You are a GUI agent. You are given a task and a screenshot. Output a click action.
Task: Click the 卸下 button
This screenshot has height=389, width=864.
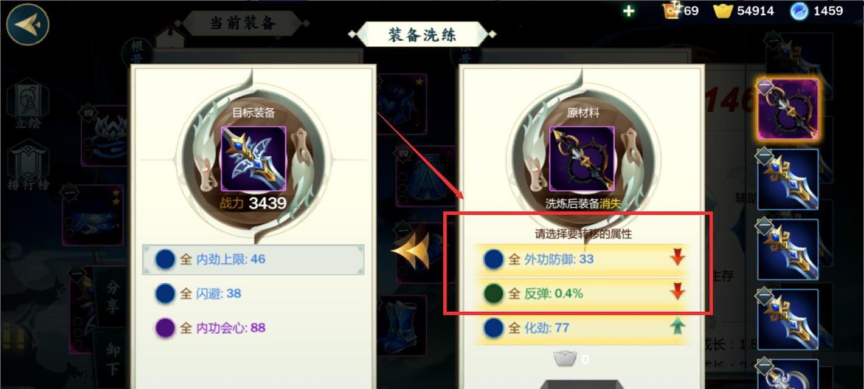(x=112, y=359)
